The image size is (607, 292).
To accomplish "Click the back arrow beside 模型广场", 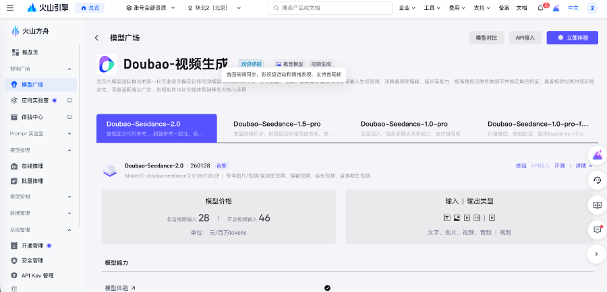I will click(96, 38).
